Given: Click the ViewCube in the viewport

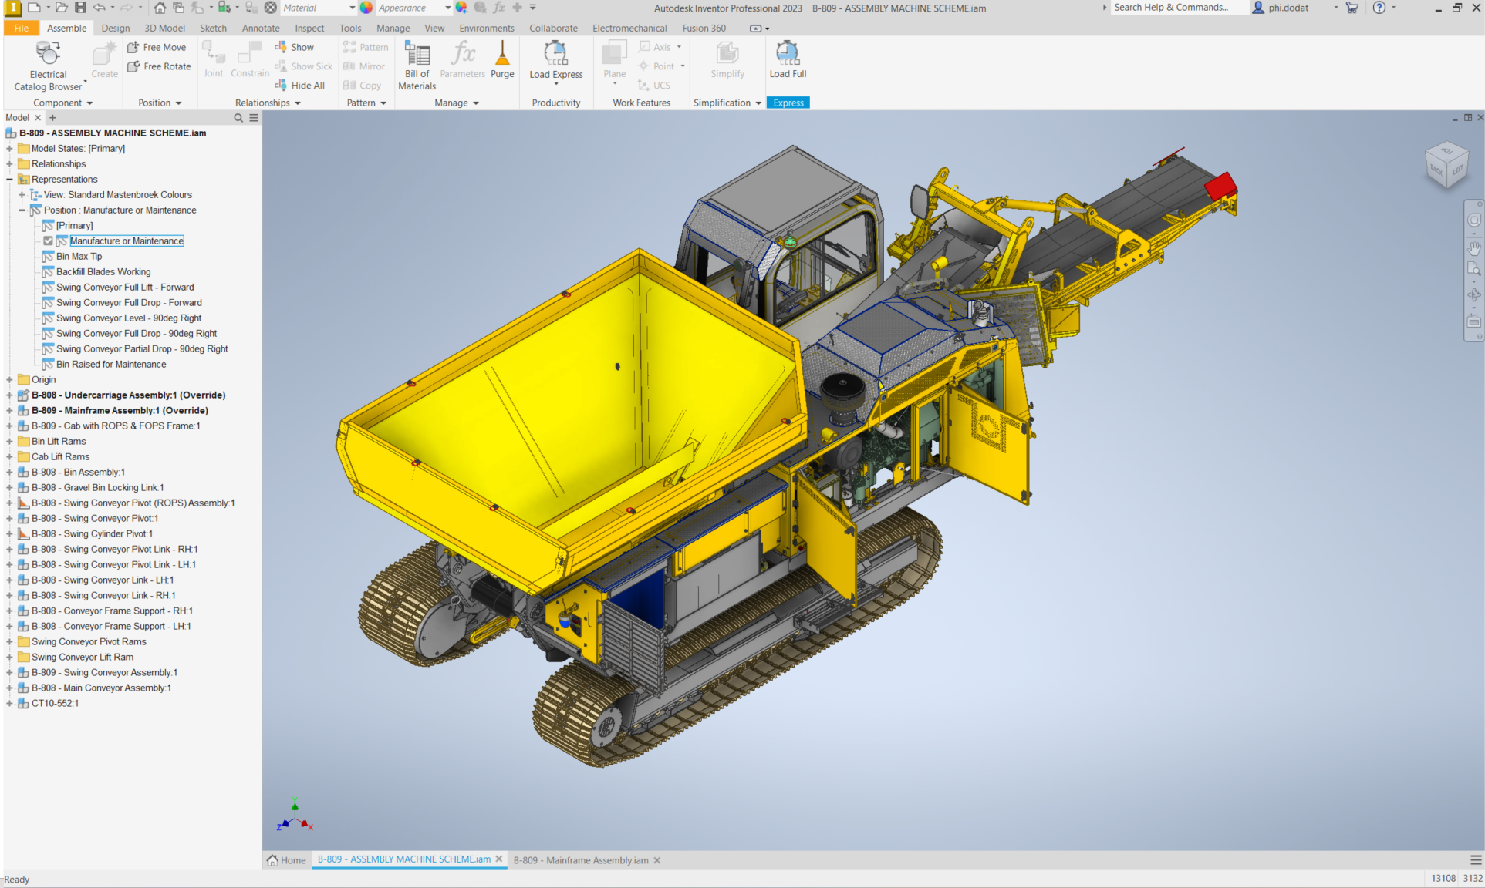Looking at the screenshot, I should (x=1445, y=164).
